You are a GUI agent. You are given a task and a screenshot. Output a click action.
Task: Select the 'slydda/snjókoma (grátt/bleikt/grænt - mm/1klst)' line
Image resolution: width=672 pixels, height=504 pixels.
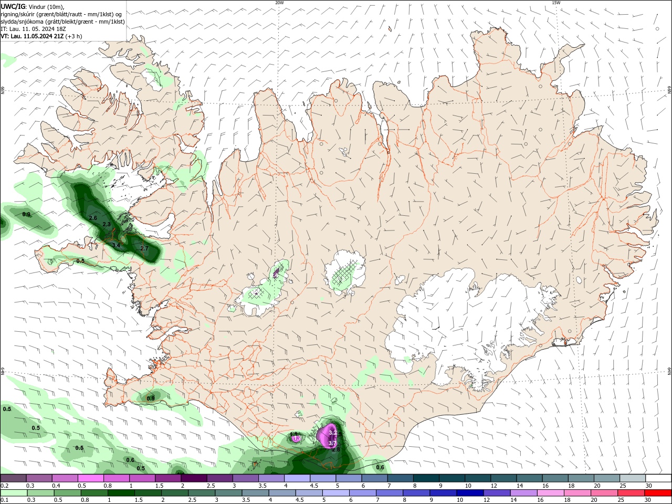click(62, 22)
